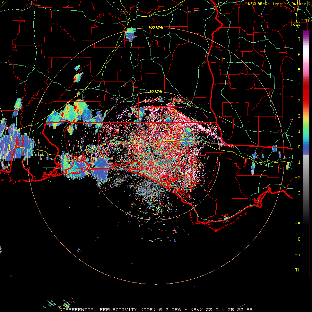Click the "-7" value on the color scale

tap(298, 254)
